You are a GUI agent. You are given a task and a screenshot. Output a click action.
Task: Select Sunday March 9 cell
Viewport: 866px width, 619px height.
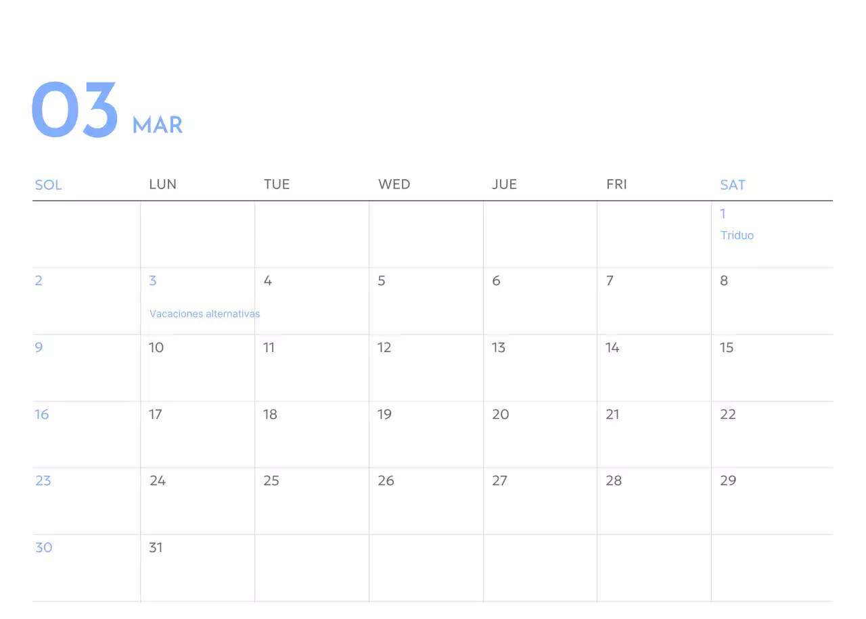pos(39,347)
